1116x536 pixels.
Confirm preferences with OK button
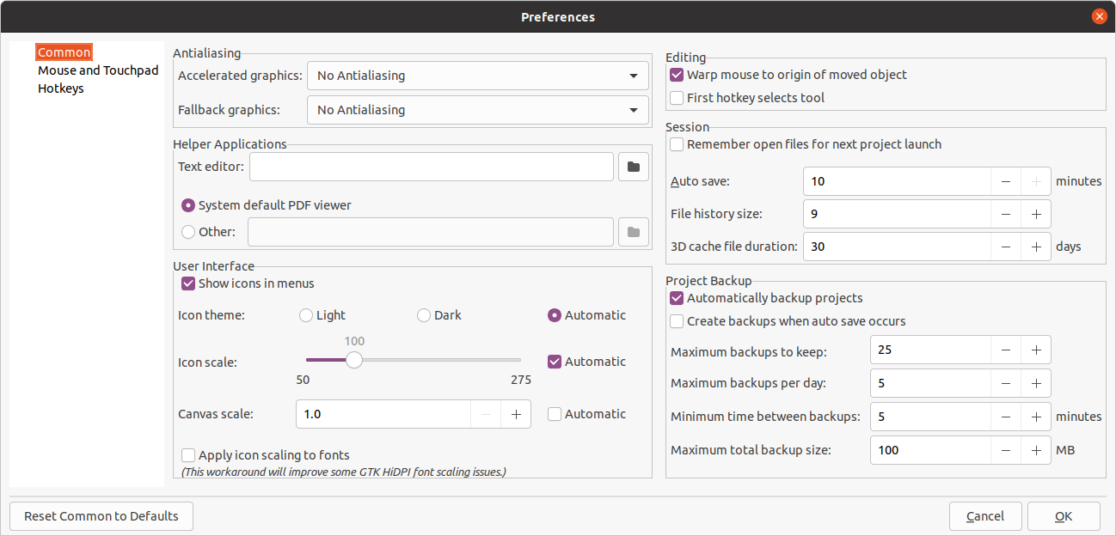(1064, 516)
